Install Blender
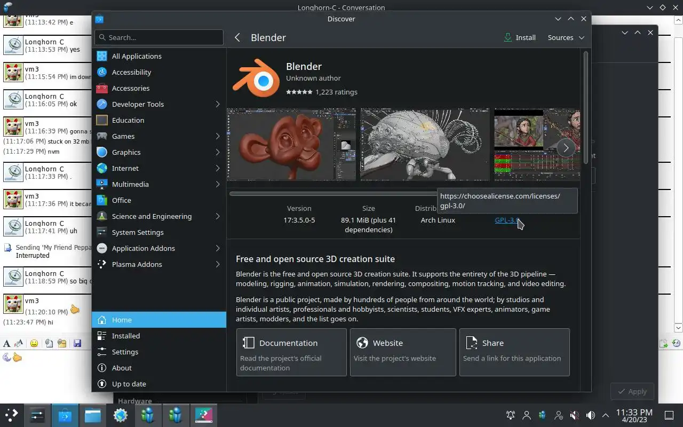 click(520, 37)
